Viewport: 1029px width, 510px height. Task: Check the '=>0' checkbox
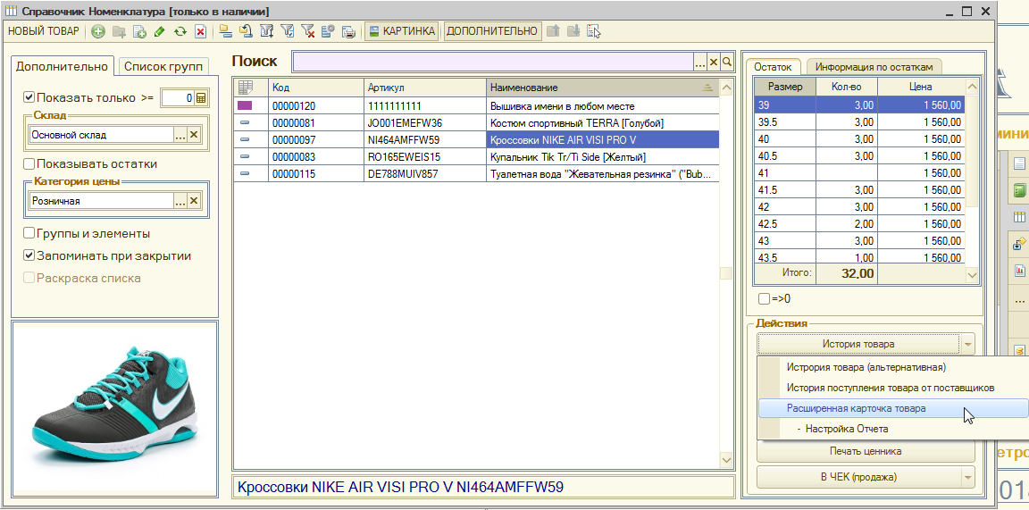tap(764, 298)
